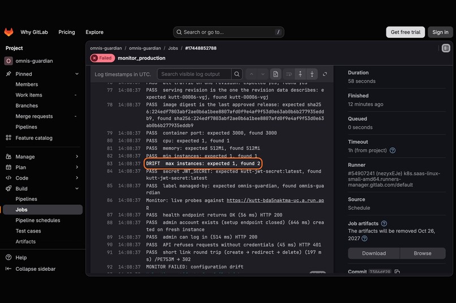The width and height of the screenshot is (456, 303).
Task: Click the scroll to top icon
Action: tap(300, 74)
